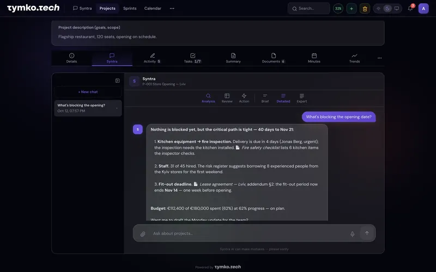Open notifications bell

(410, 8)
